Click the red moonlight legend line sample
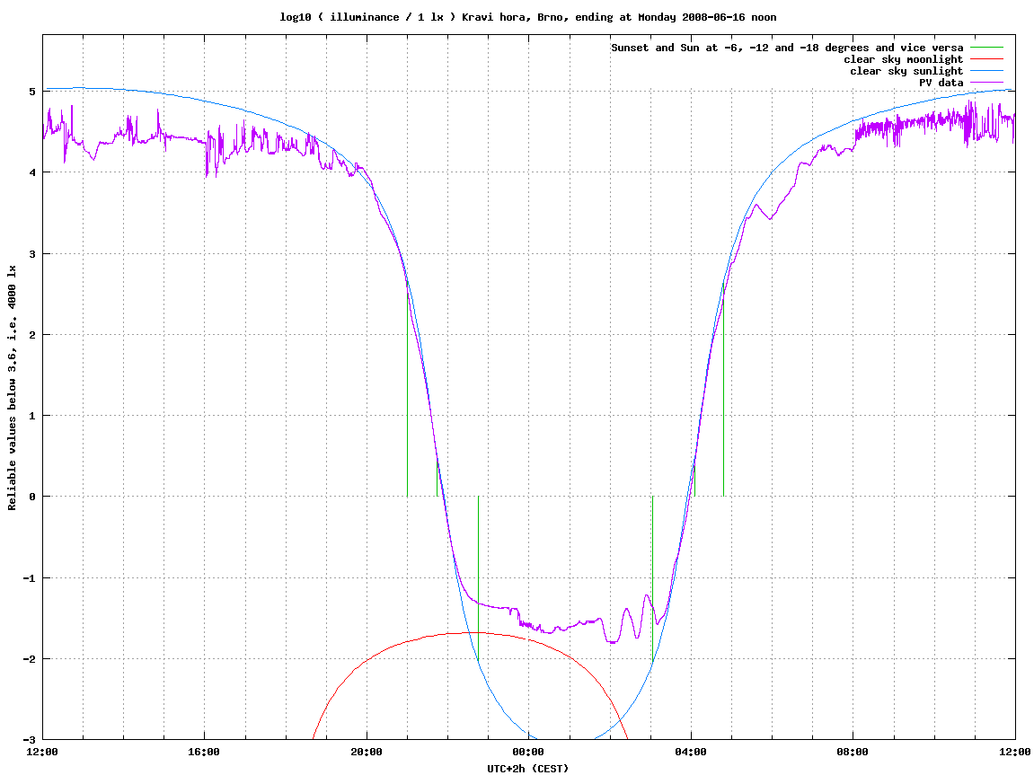This screenshot has width=1034, height=775. (x=986, y=59)
